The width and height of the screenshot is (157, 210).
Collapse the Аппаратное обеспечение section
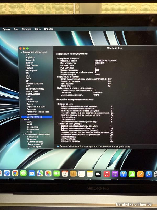(21, 52)
